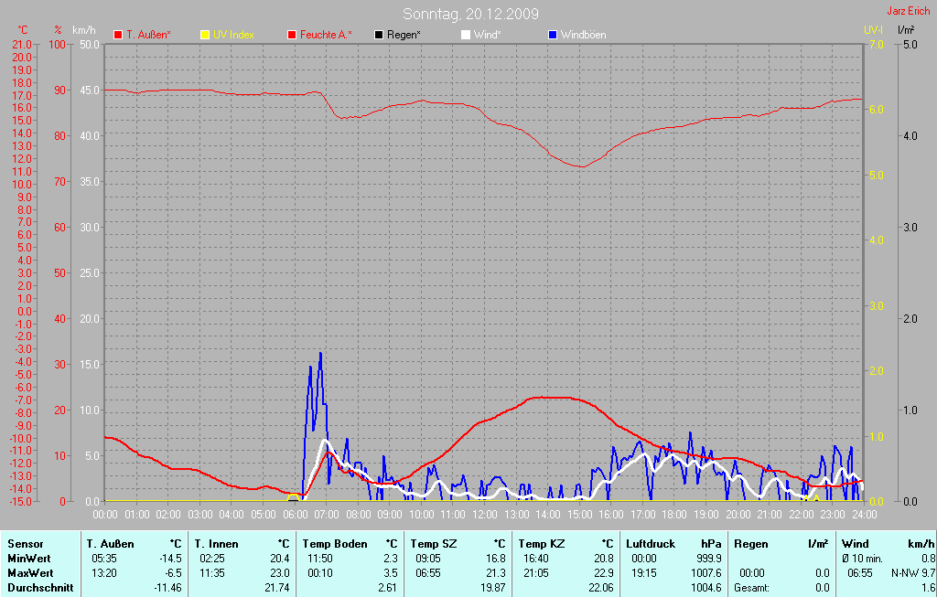Screen dimensions: 937x597
Task: Click the black Regen legend swatch
Action: 379,35
